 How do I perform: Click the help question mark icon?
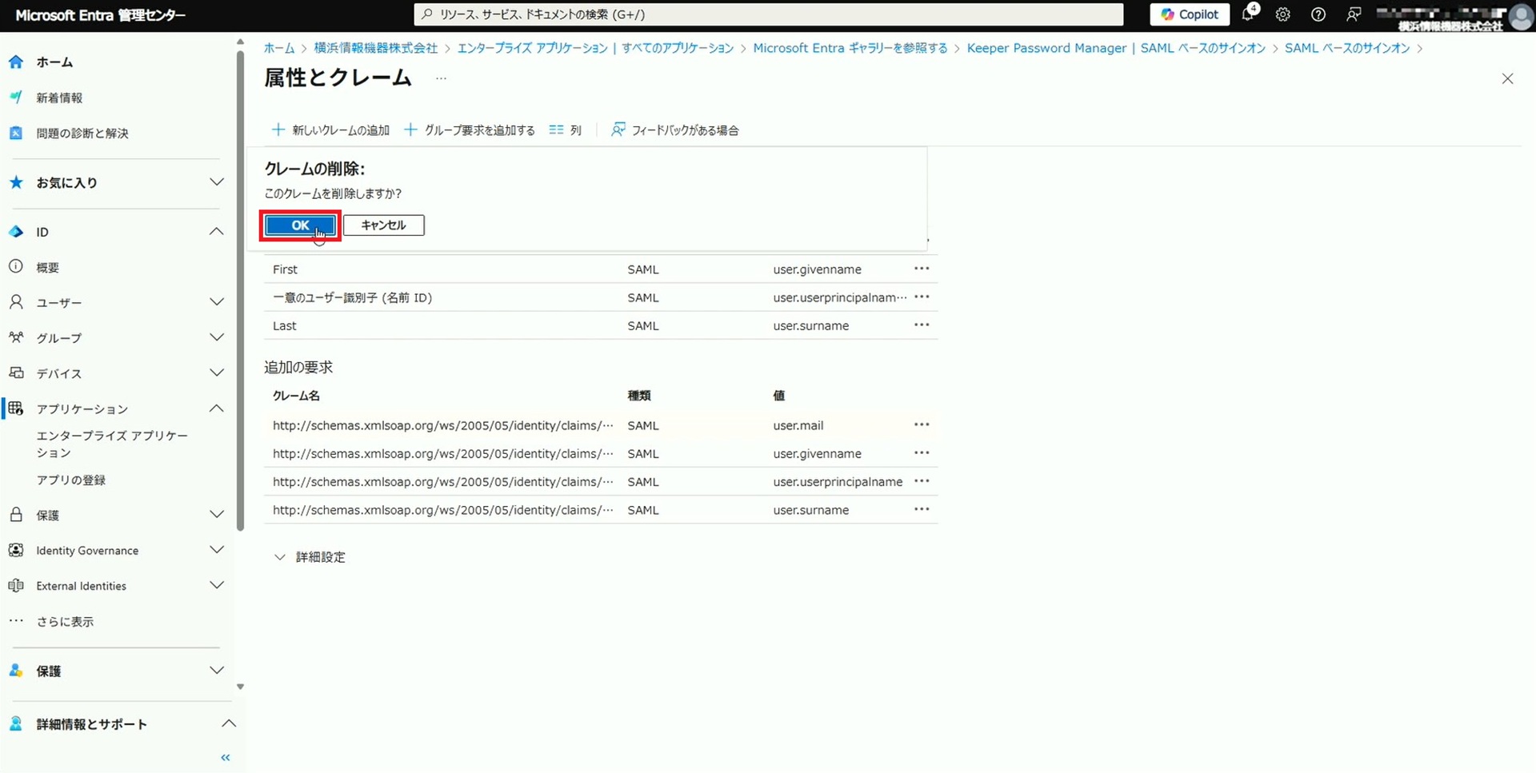point(1318,14)
